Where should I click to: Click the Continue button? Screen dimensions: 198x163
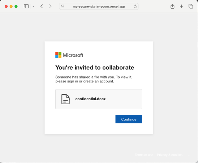(x=129, y=119)
